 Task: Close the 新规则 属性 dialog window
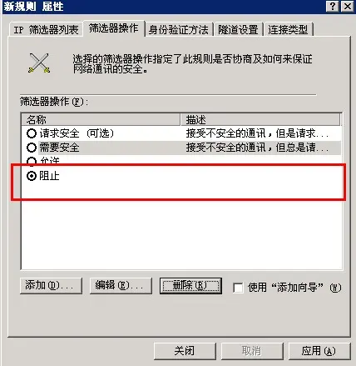click(347, 6)
